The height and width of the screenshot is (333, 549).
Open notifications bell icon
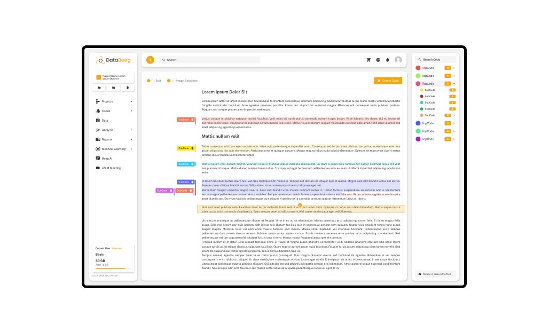388,60
